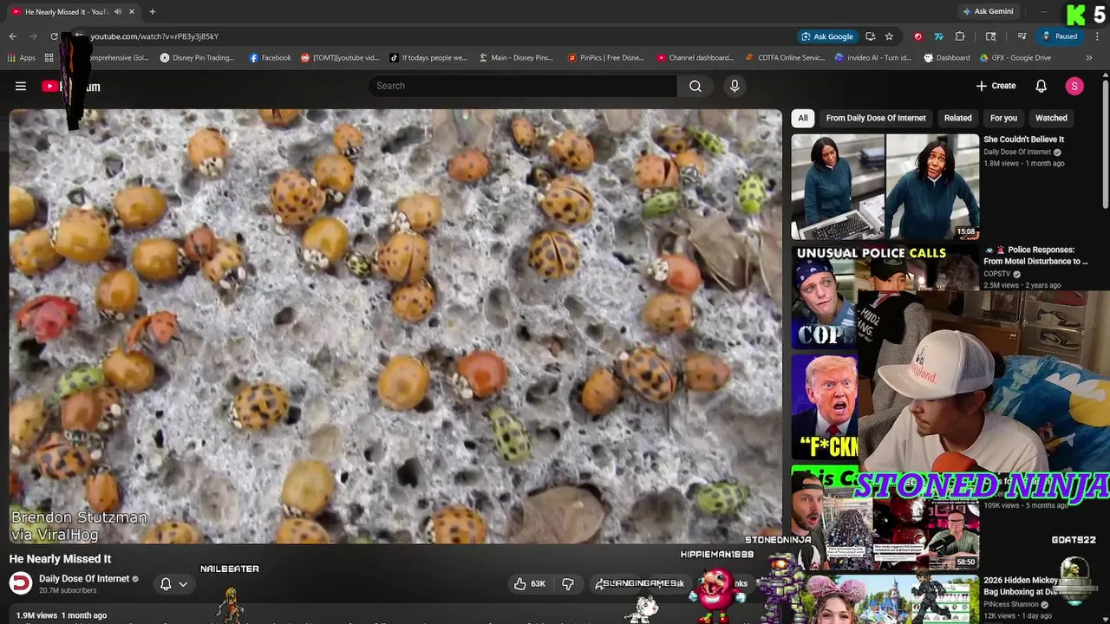Viewport: 1110px width, 624px height.
Task: Open the CDTFA Online Services bookmark
Action: coord(786,58)
